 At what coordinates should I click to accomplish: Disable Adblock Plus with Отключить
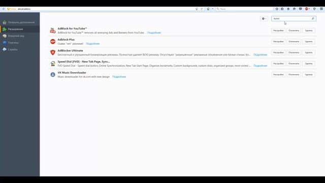pyautogui.click(x=294, y=42)
